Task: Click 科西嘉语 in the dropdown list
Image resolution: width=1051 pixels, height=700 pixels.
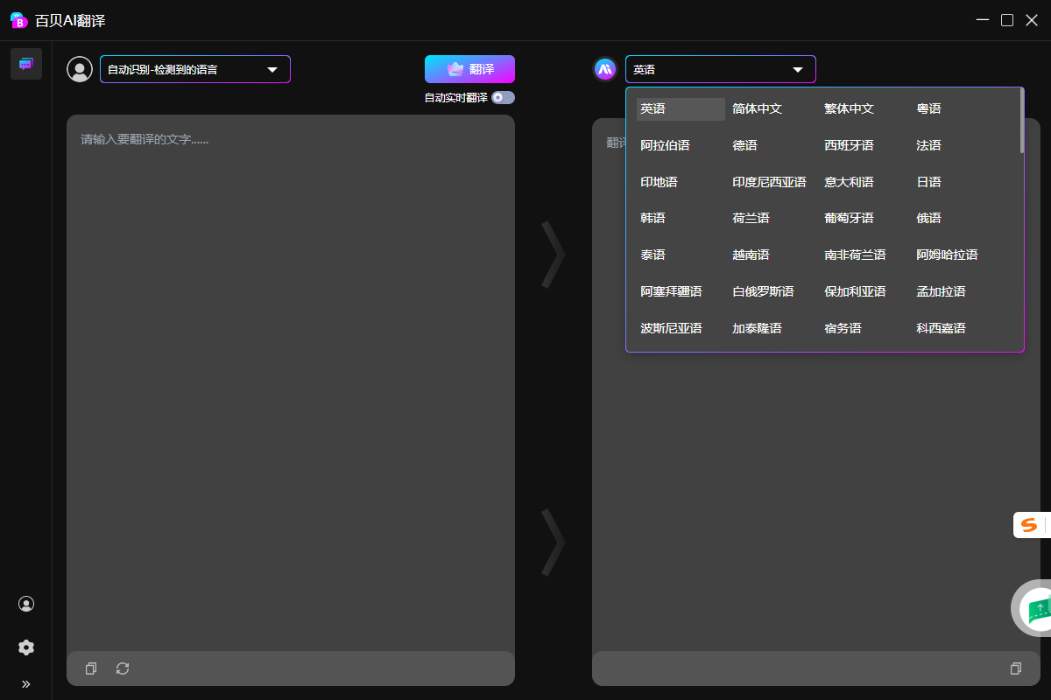Action: pyautogui.click(x=941, y=328)
